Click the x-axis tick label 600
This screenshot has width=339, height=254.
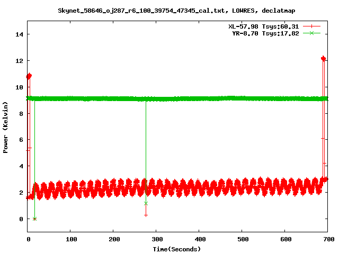click(x=286, y=239)
